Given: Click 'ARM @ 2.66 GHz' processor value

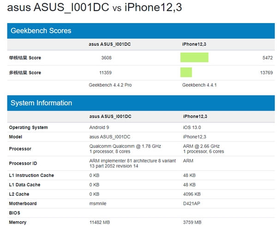Looking at the screenshot, I should click(x=201, y=146).
